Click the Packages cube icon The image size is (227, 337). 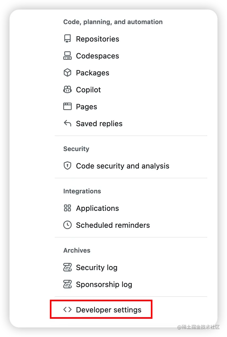67,73
